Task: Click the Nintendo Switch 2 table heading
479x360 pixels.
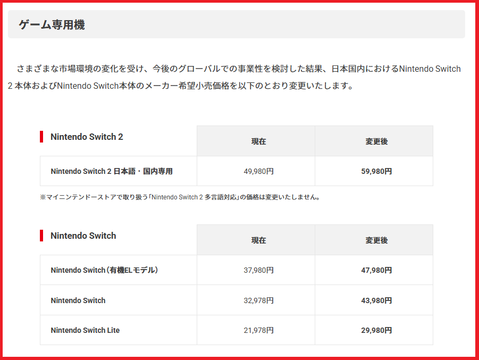Action: coord(87,137)
